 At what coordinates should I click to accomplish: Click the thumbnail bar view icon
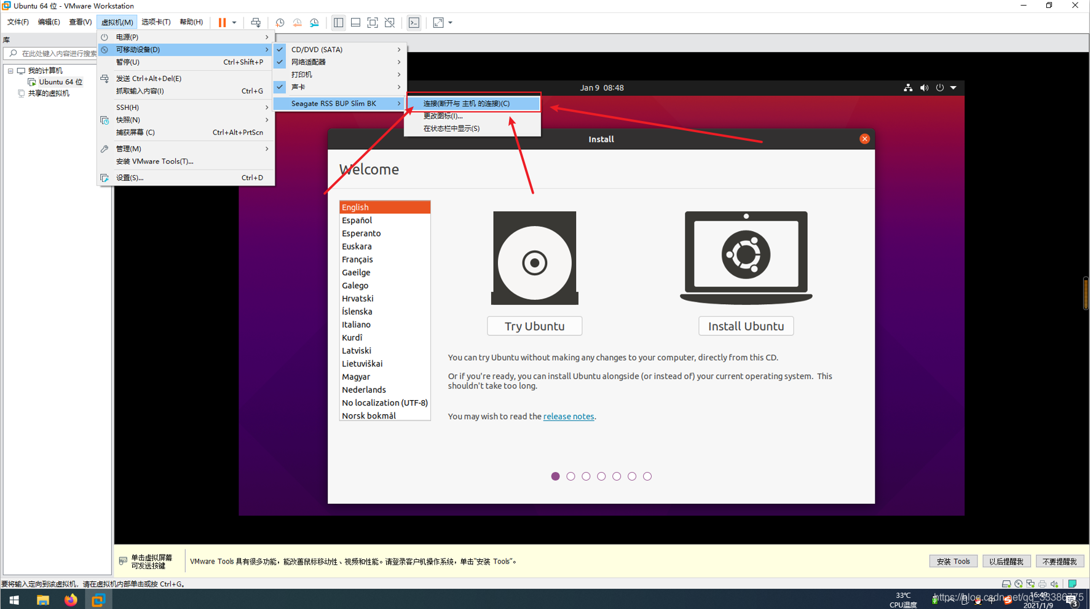pos(355,23)
